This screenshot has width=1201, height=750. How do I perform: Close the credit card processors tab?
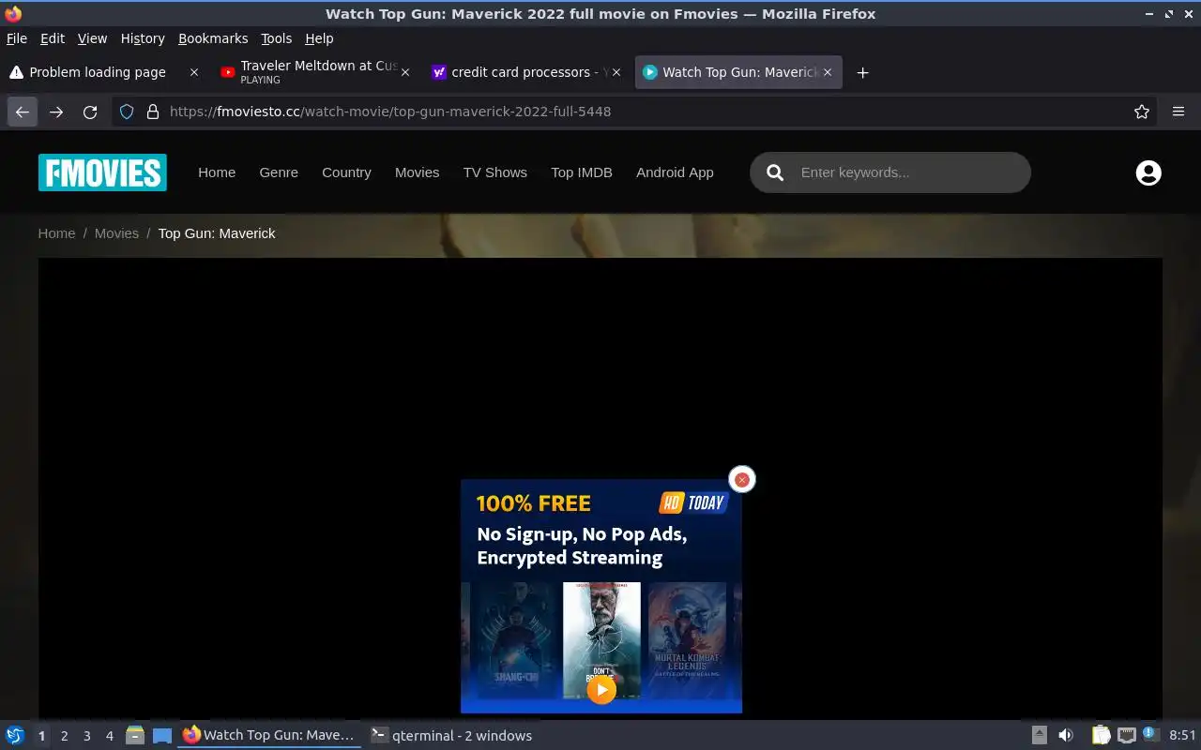pyautogui.click(x=616, y=72)
